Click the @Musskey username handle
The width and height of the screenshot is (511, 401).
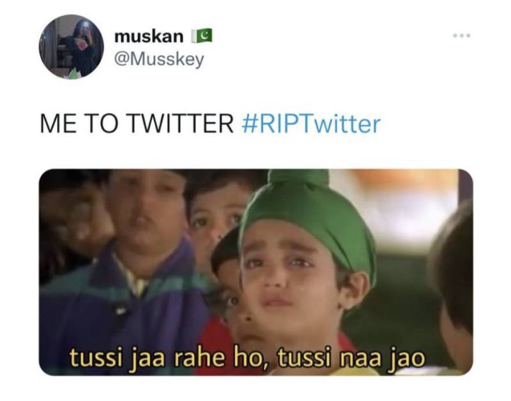click(159, 59)
